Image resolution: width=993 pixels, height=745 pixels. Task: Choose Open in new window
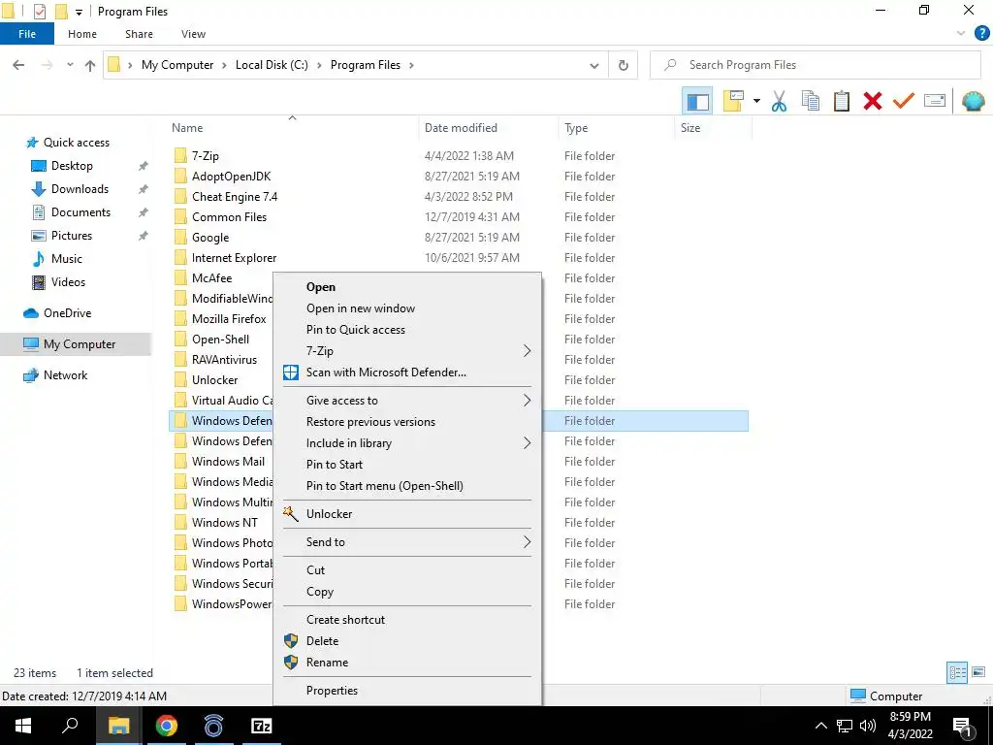click(x=361, y=308)
